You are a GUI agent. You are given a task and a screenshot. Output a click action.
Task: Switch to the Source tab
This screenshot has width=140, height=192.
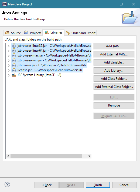13,33
